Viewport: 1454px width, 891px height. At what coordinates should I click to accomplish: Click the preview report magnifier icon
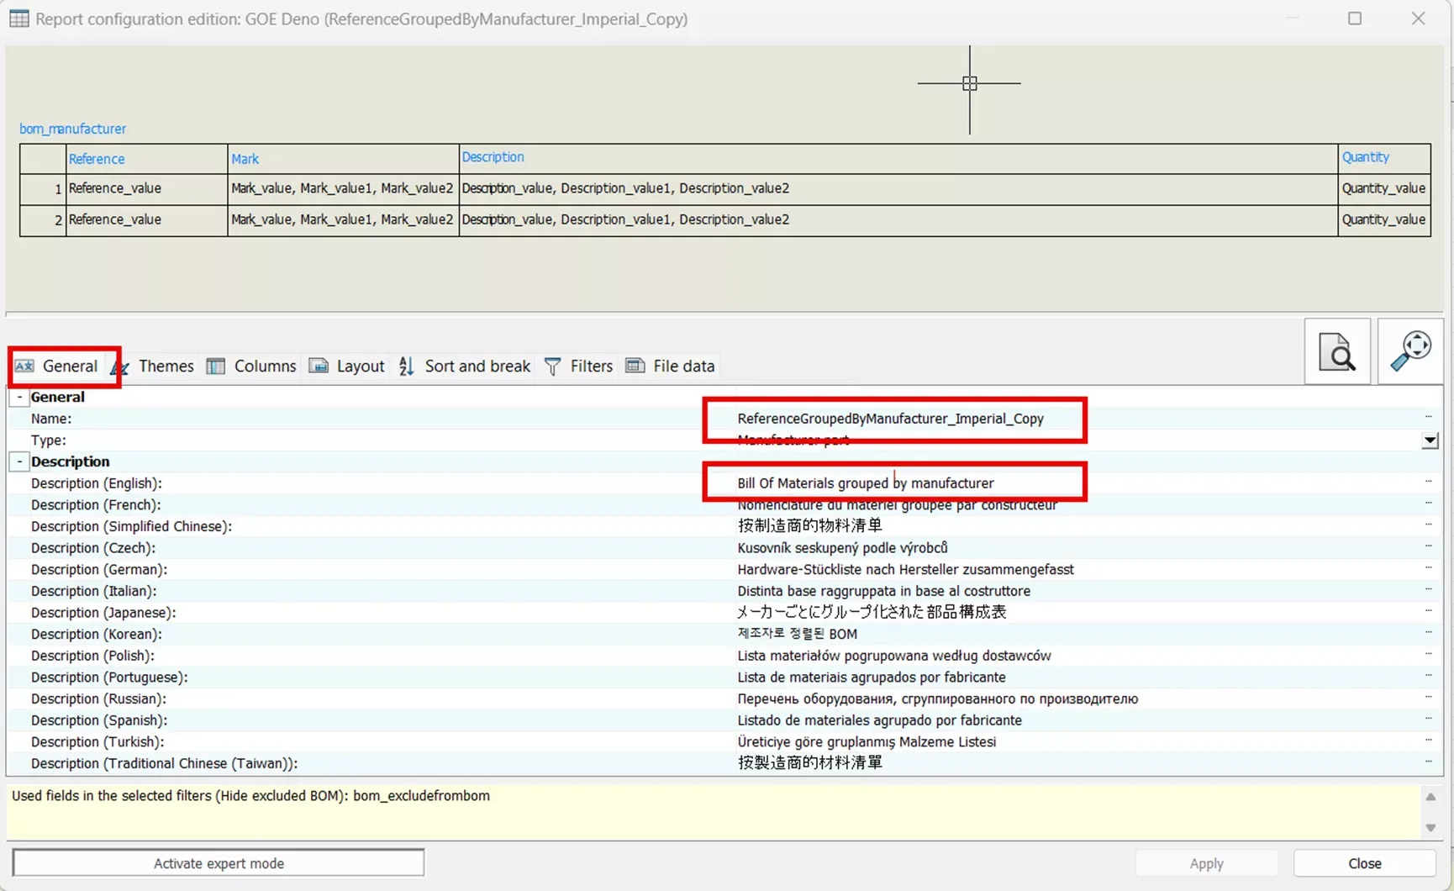(1337, 351)
